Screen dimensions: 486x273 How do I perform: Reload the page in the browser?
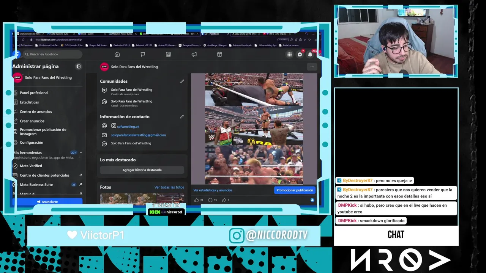click(23, 39)
